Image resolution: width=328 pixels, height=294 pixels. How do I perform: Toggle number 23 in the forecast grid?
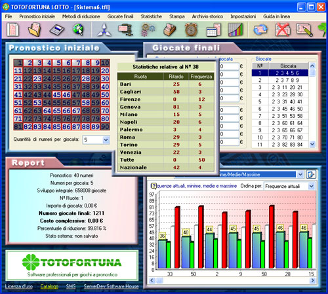(37, 79)
